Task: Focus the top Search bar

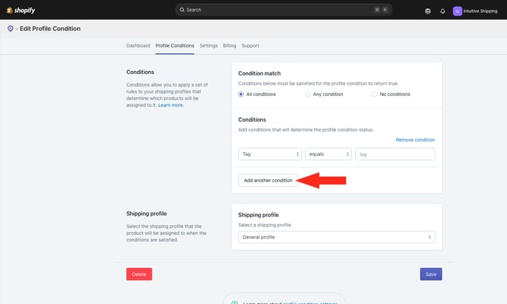Action: [x=284, y=10]
